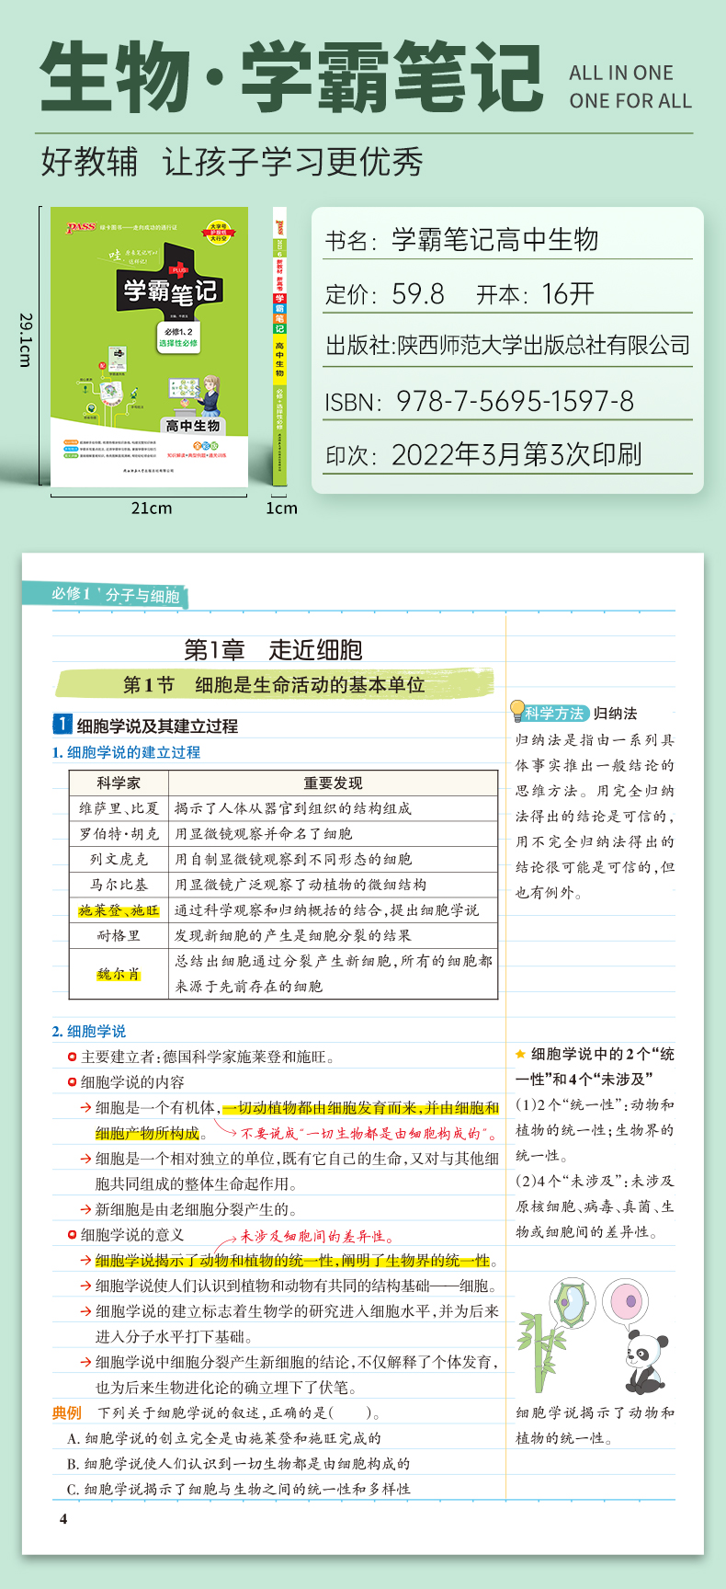Click the 开本: 16开 text
726x1589 pixels.
click(x=535, y=294)
